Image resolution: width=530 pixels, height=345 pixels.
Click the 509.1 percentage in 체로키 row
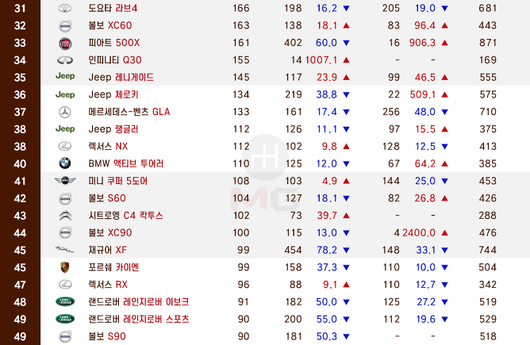[423, 94]
